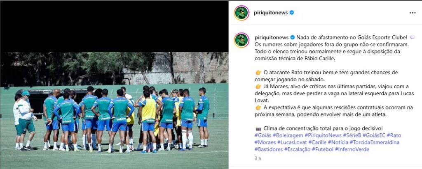This screenshot has height=169, width=422.
Task: Open piriquitonews username in header
Action: [271, 13]
